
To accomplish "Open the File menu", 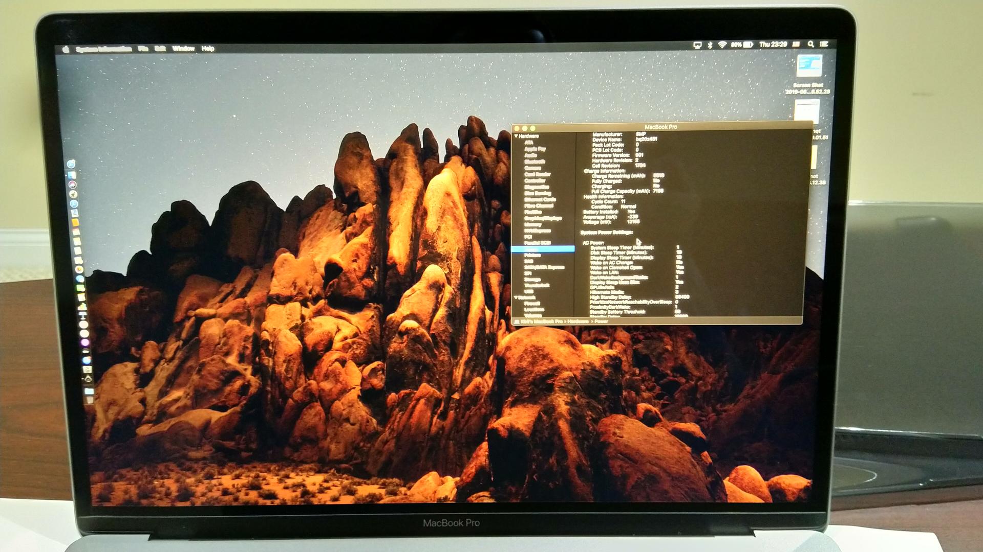I will pos(143,49).
